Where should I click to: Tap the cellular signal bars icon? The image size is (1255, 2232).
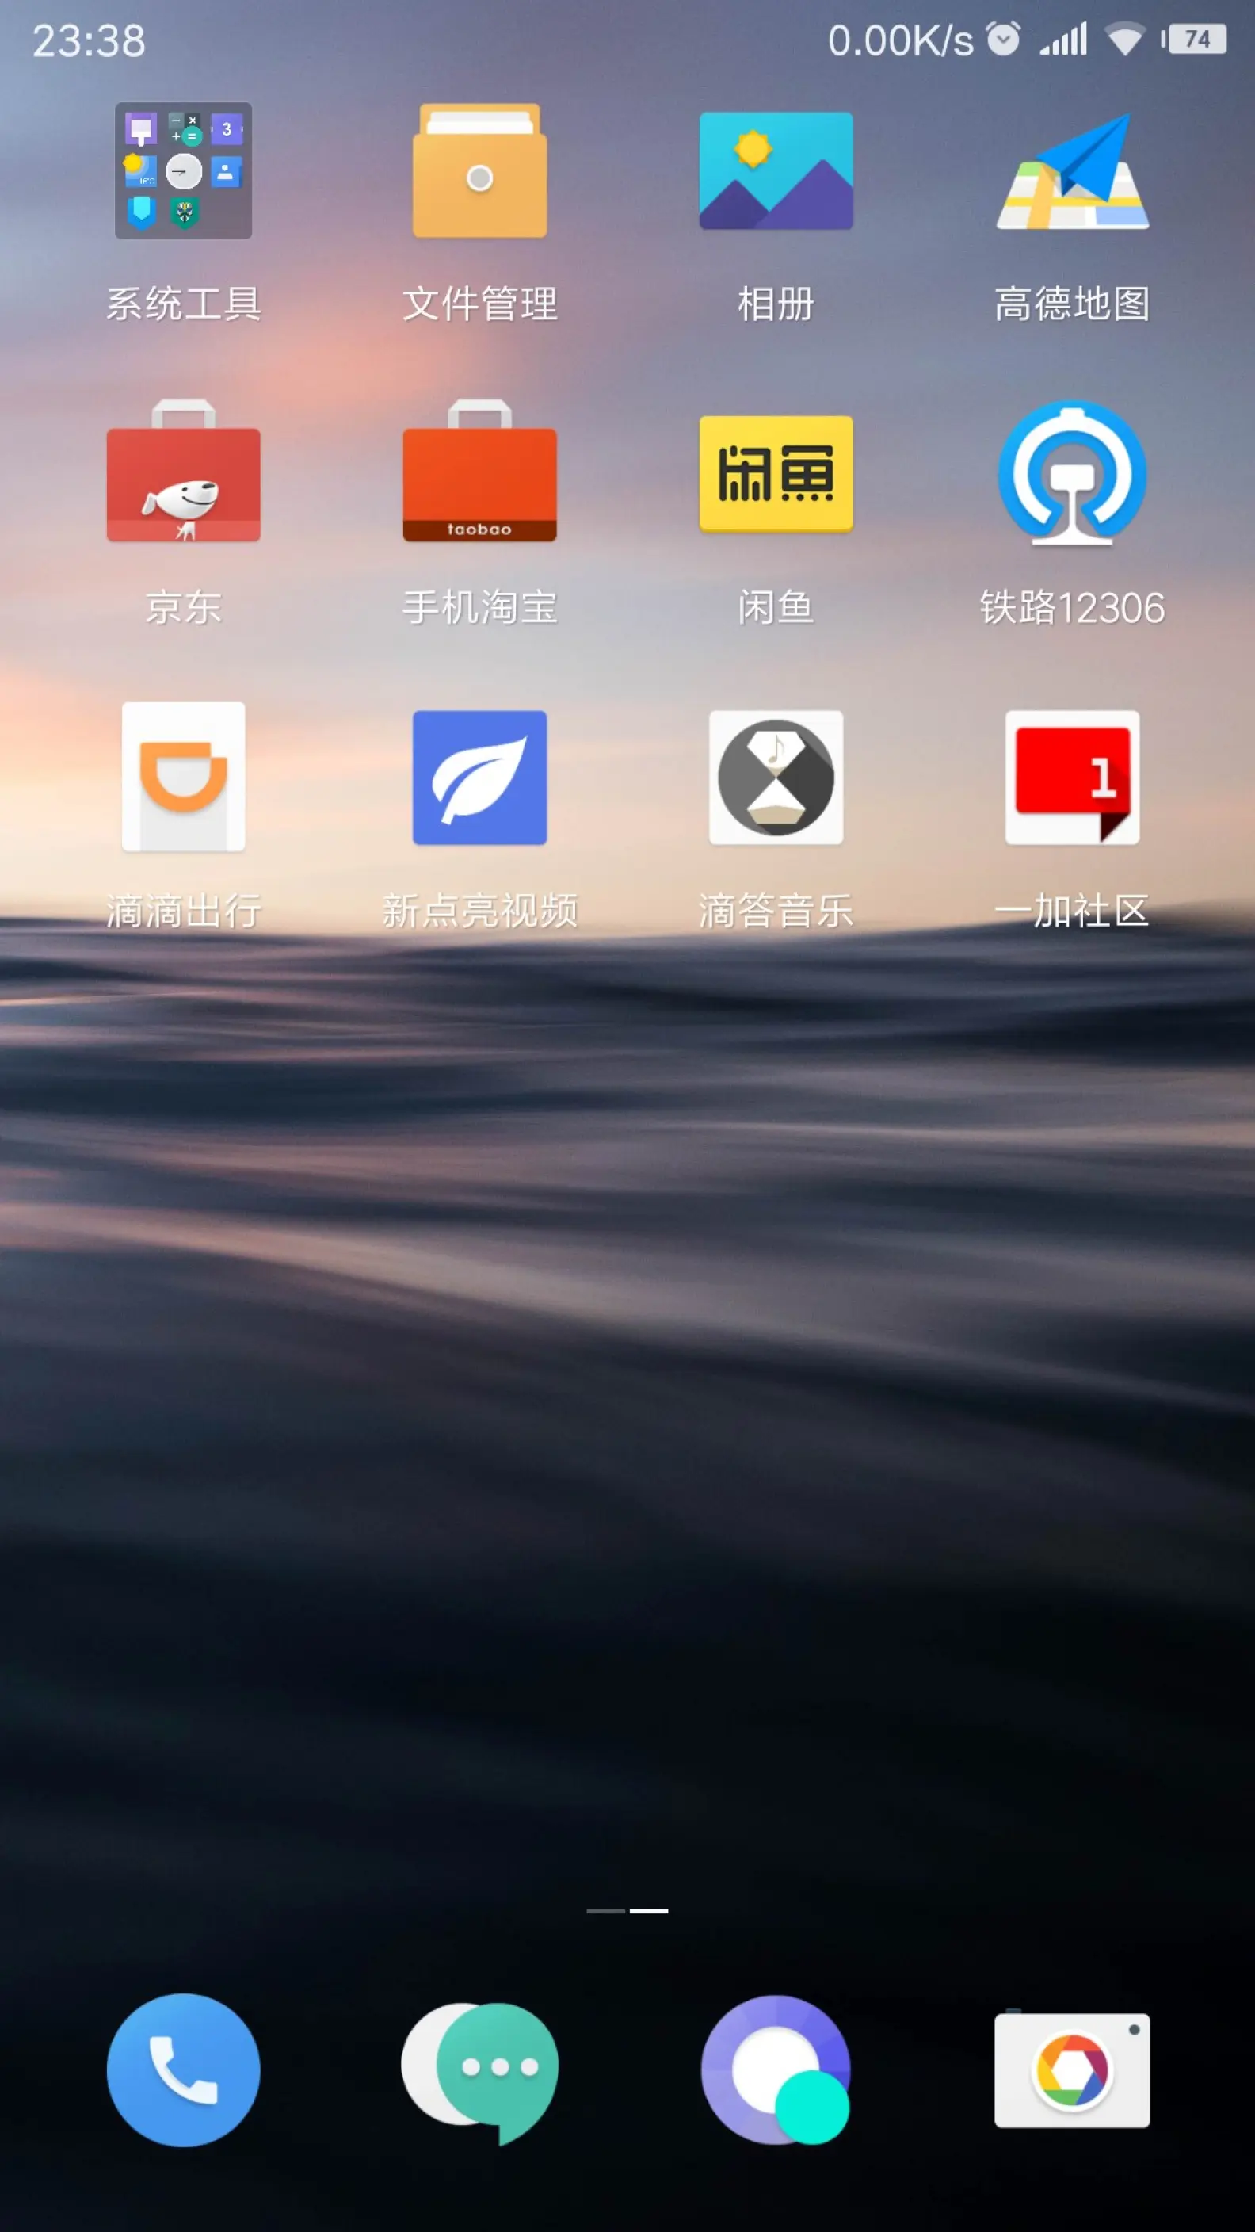click(1063, 40)
